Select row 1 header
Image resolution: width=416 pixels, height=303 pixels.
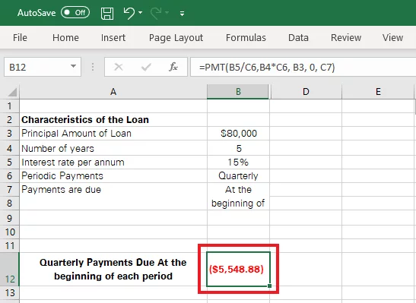(10, 106)
